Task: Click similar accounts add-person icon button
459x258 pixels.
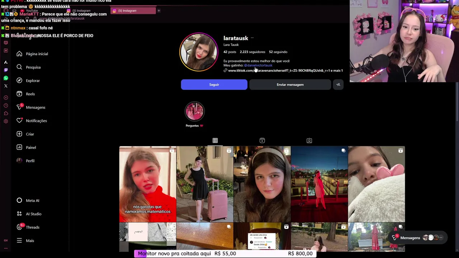Action: click(x=338, y=85)
